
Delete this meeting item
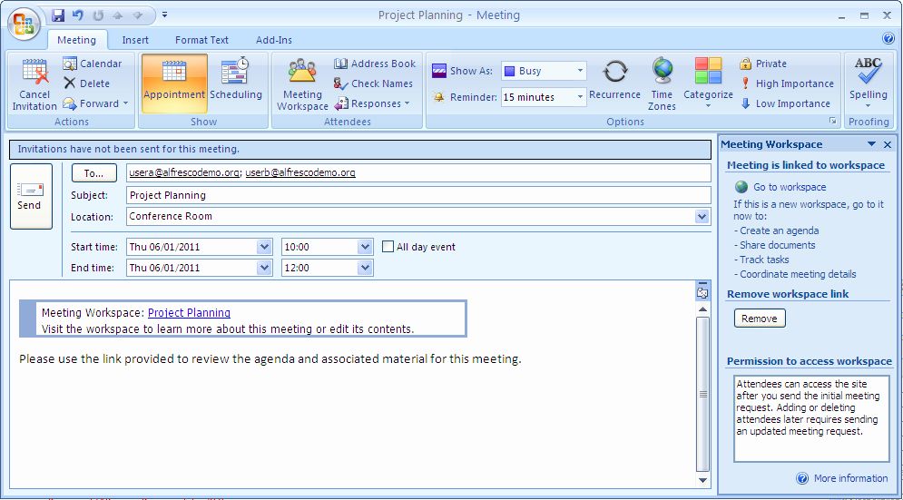[x=86, y=83]
